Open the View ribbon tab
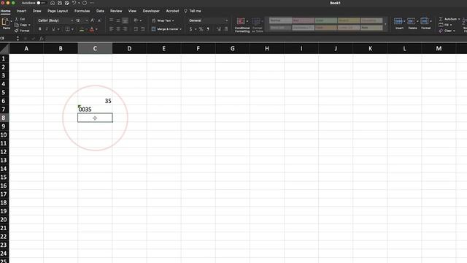The height and width of the screenshot is (263, 467). pos(132,11)
